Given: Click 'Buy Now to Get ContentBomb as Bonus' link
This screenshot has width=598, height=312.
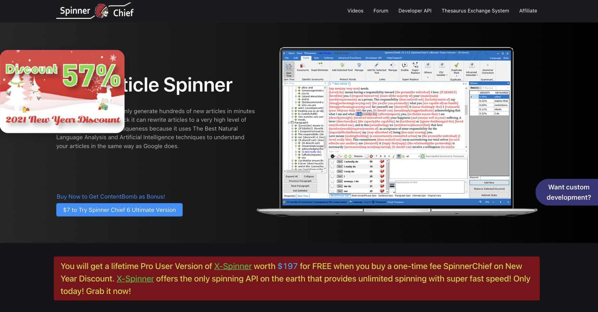Looking at the screenshot, I should pos(111,197).
